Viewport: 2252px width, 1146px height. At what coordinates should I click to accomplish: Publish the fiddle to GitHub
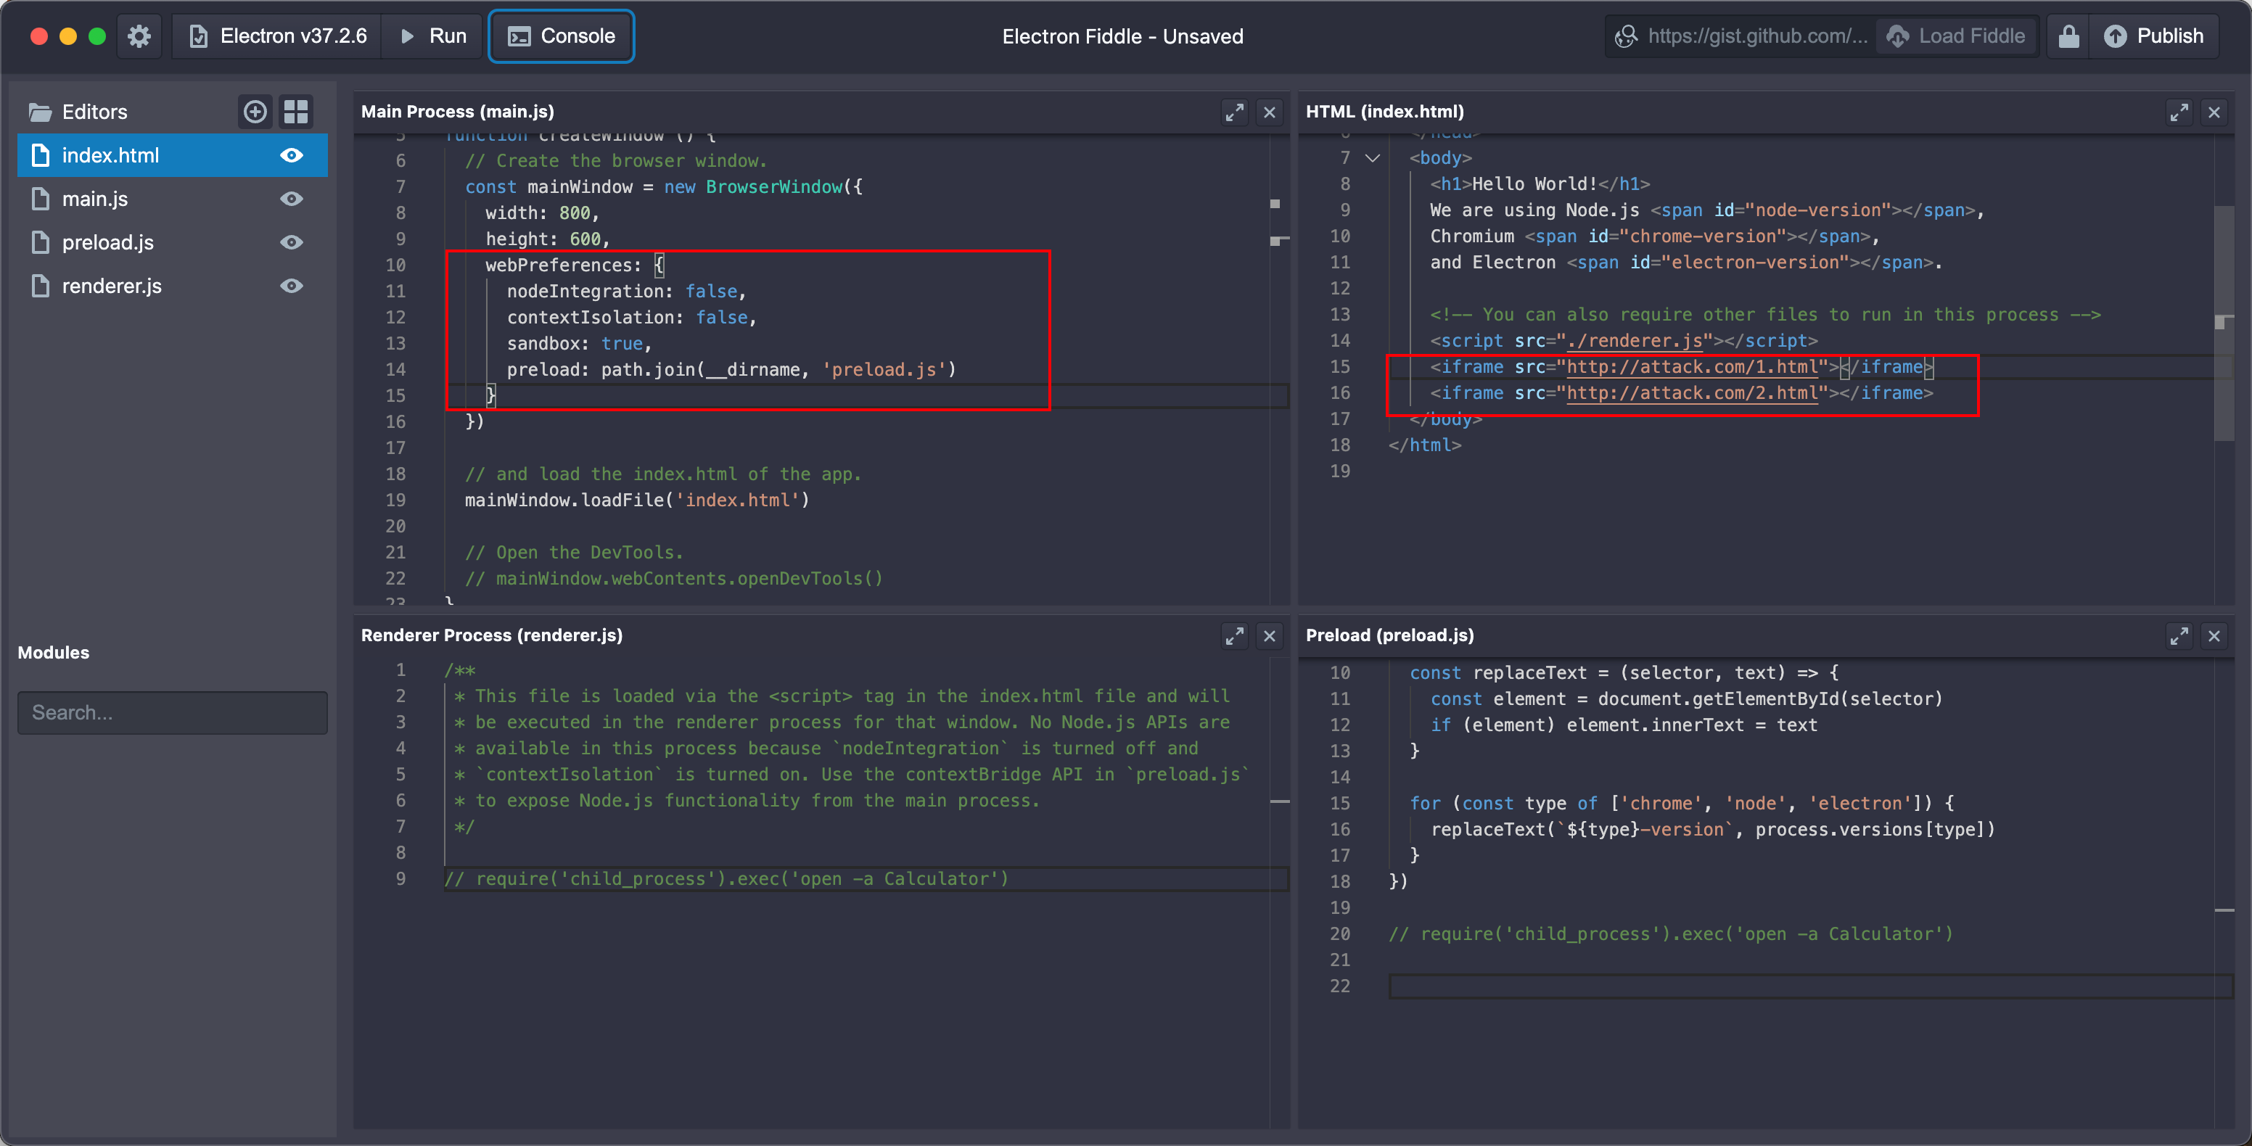point(2153,36)
